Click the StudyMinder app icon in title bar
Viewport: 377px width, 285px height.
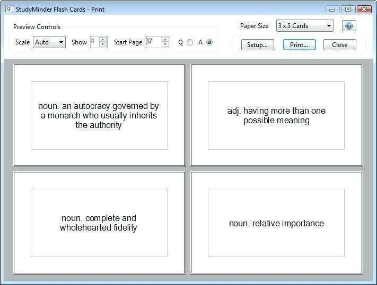pos(9,8)
